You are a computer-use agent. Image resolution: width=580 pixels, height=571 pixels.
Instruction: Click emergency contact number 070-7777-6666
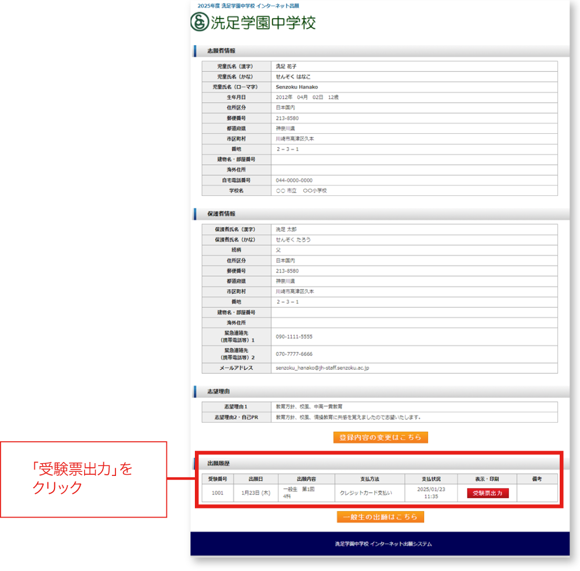click(294, 354)
